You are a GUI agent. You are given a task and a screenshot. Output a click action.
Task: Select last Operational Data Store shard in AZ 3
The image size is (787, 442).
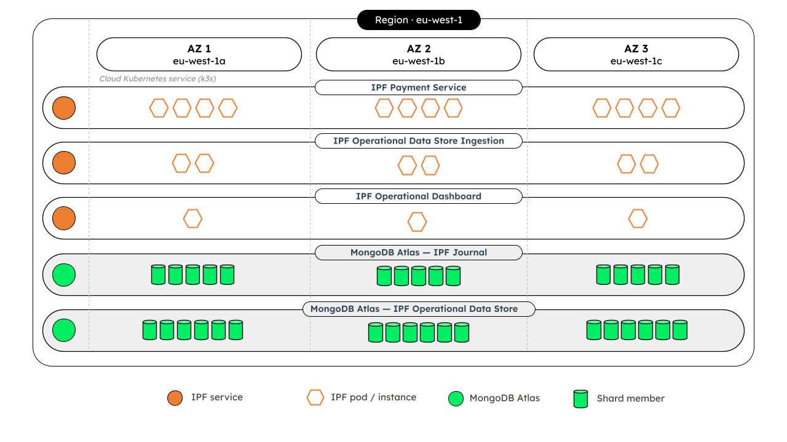tap(680, 330)
